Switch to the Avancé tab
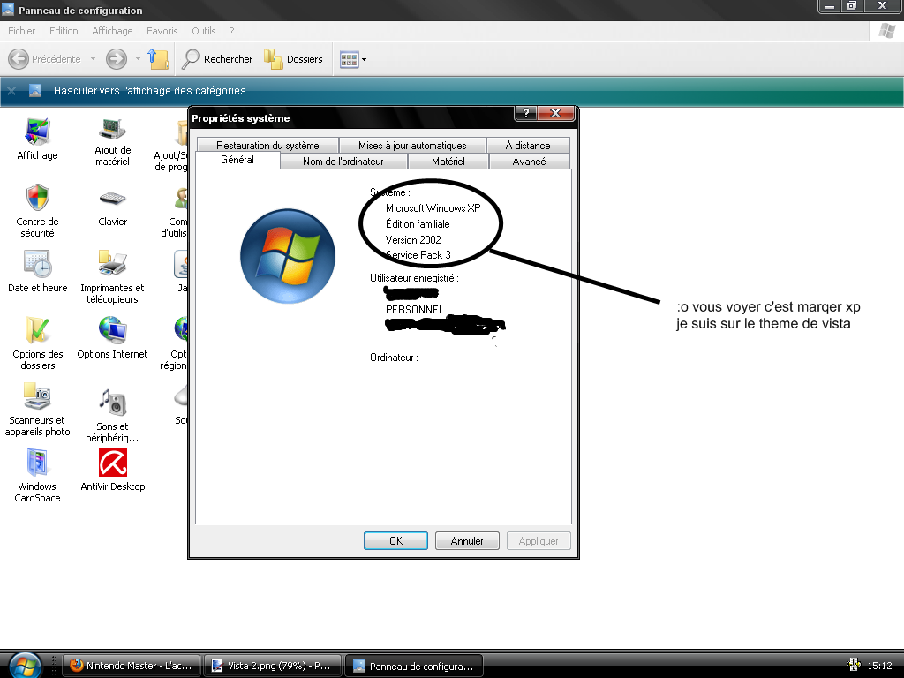Viewport: 904px width, 678px height. 530,162
